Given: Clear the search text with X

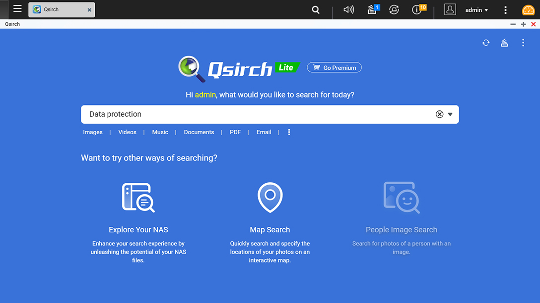Looking at the screenshot, I should coord(439,114).
